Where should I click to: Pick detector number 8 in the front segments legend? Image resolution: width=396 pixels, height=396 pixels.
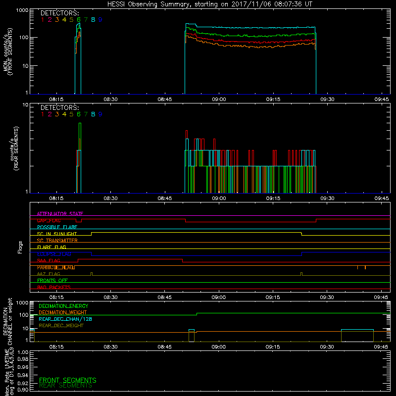pyautogui.click(x=93, y=20)
